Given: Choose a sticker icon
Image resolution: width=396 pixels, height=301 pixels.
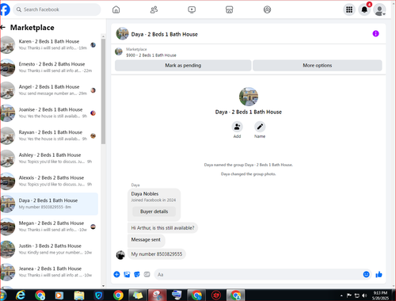Looking at the screenshot, I should tap(137, 274).
